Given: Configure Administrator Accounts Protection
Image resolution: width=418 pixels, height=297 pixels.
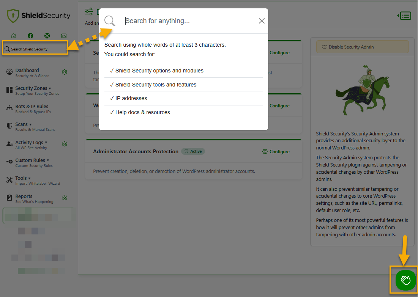Looking at the screenshot, I should 276,152.
